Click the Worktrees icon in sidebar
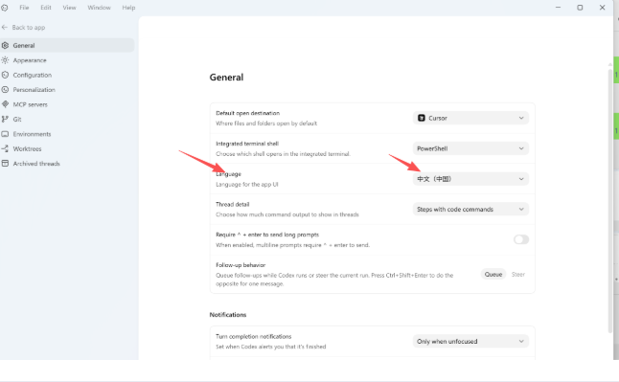 pos(5,148)
